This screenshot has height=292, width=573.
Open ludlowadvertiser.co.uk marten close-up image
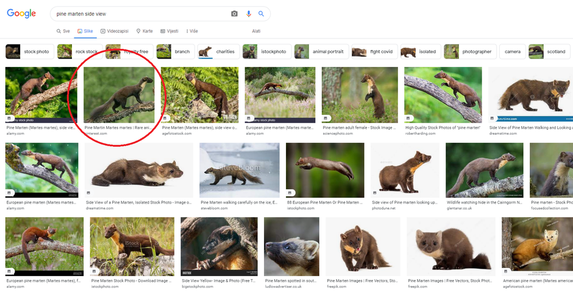pyautogui.click(x=291, y=247)
